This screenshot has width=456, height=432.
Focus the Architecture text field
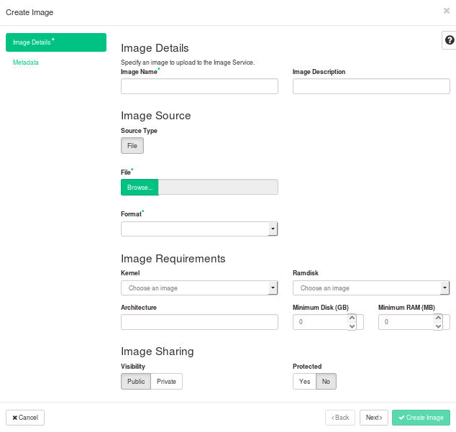coord(199,322)
